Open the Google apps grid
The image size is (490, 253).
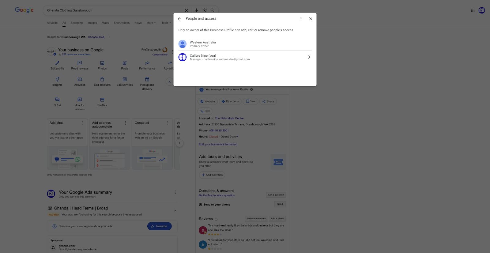pyautogui.click(x=473, y=10)
